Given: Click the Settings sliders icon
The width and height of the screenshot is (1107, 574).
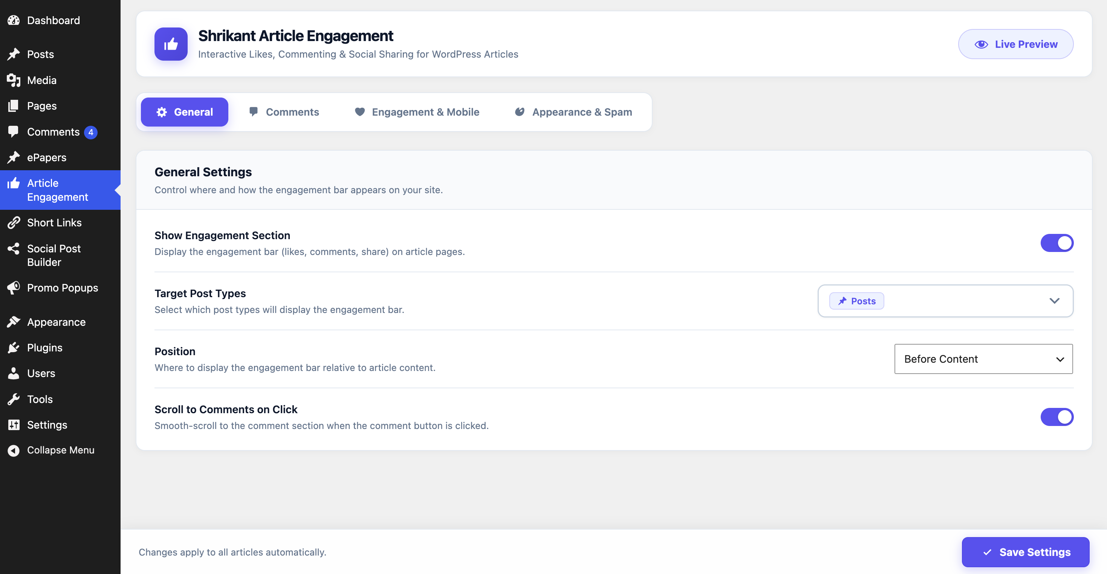Looking at the screenshot, I should point(14,424).
